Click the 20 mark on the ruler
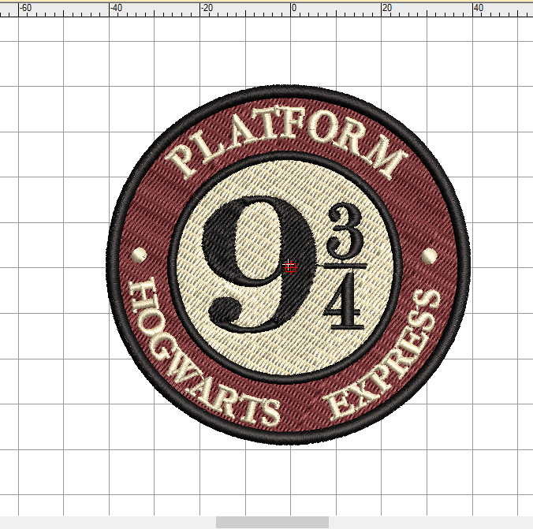The height and width of the screenshot is (529, 533). coord(387,8)
